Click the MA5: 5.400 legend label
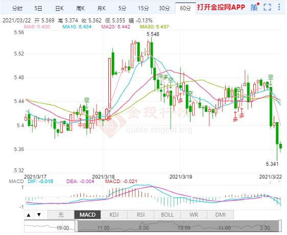Viewport: 287px width, 235px height. (37, 27)
